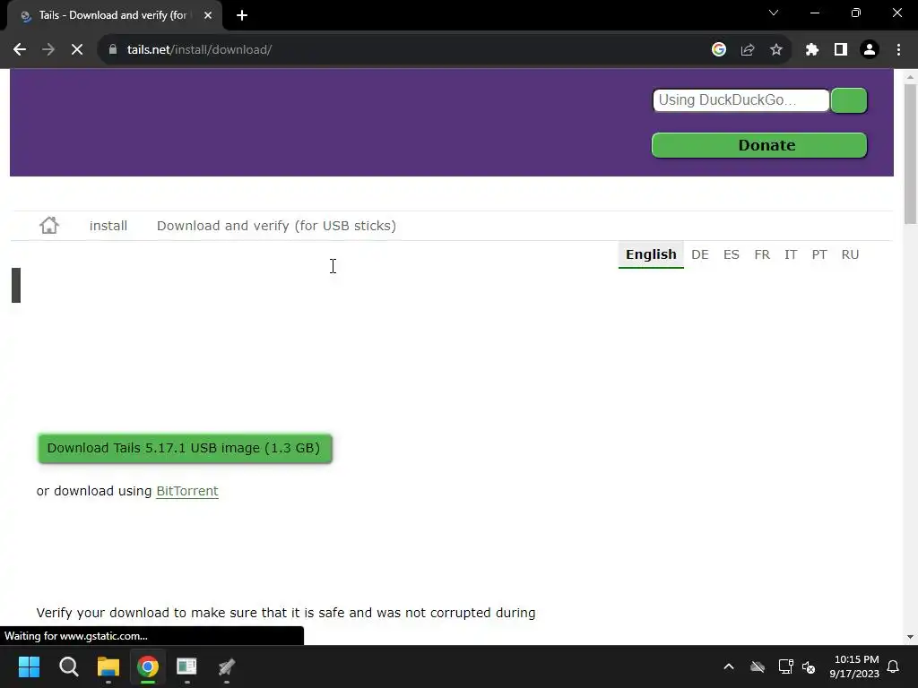Click the address bar URL

(199, 50)
